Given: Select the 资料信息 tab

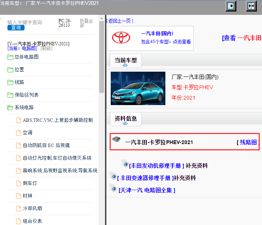Looking at the screenshot, I should pyautogui.click(x=126, y=119).
